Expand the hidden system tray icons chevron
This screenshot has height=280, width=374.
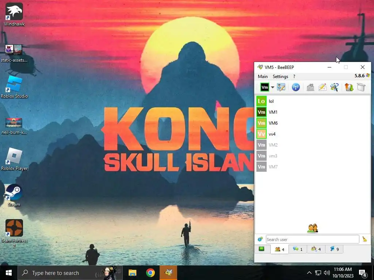click(309, 273)
